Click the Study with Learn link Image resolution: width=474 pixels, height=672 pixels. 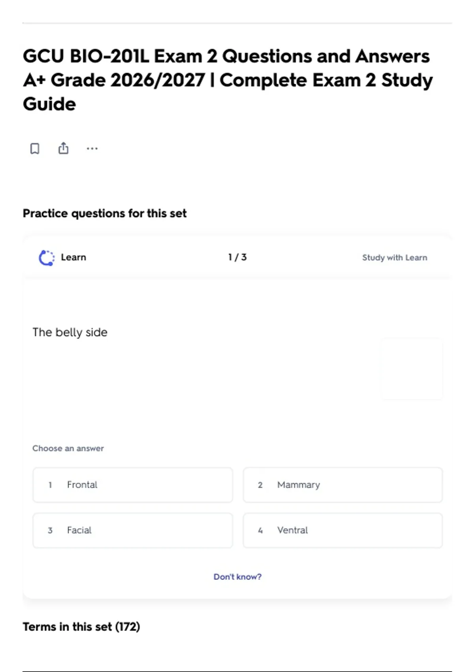(395, 258)
